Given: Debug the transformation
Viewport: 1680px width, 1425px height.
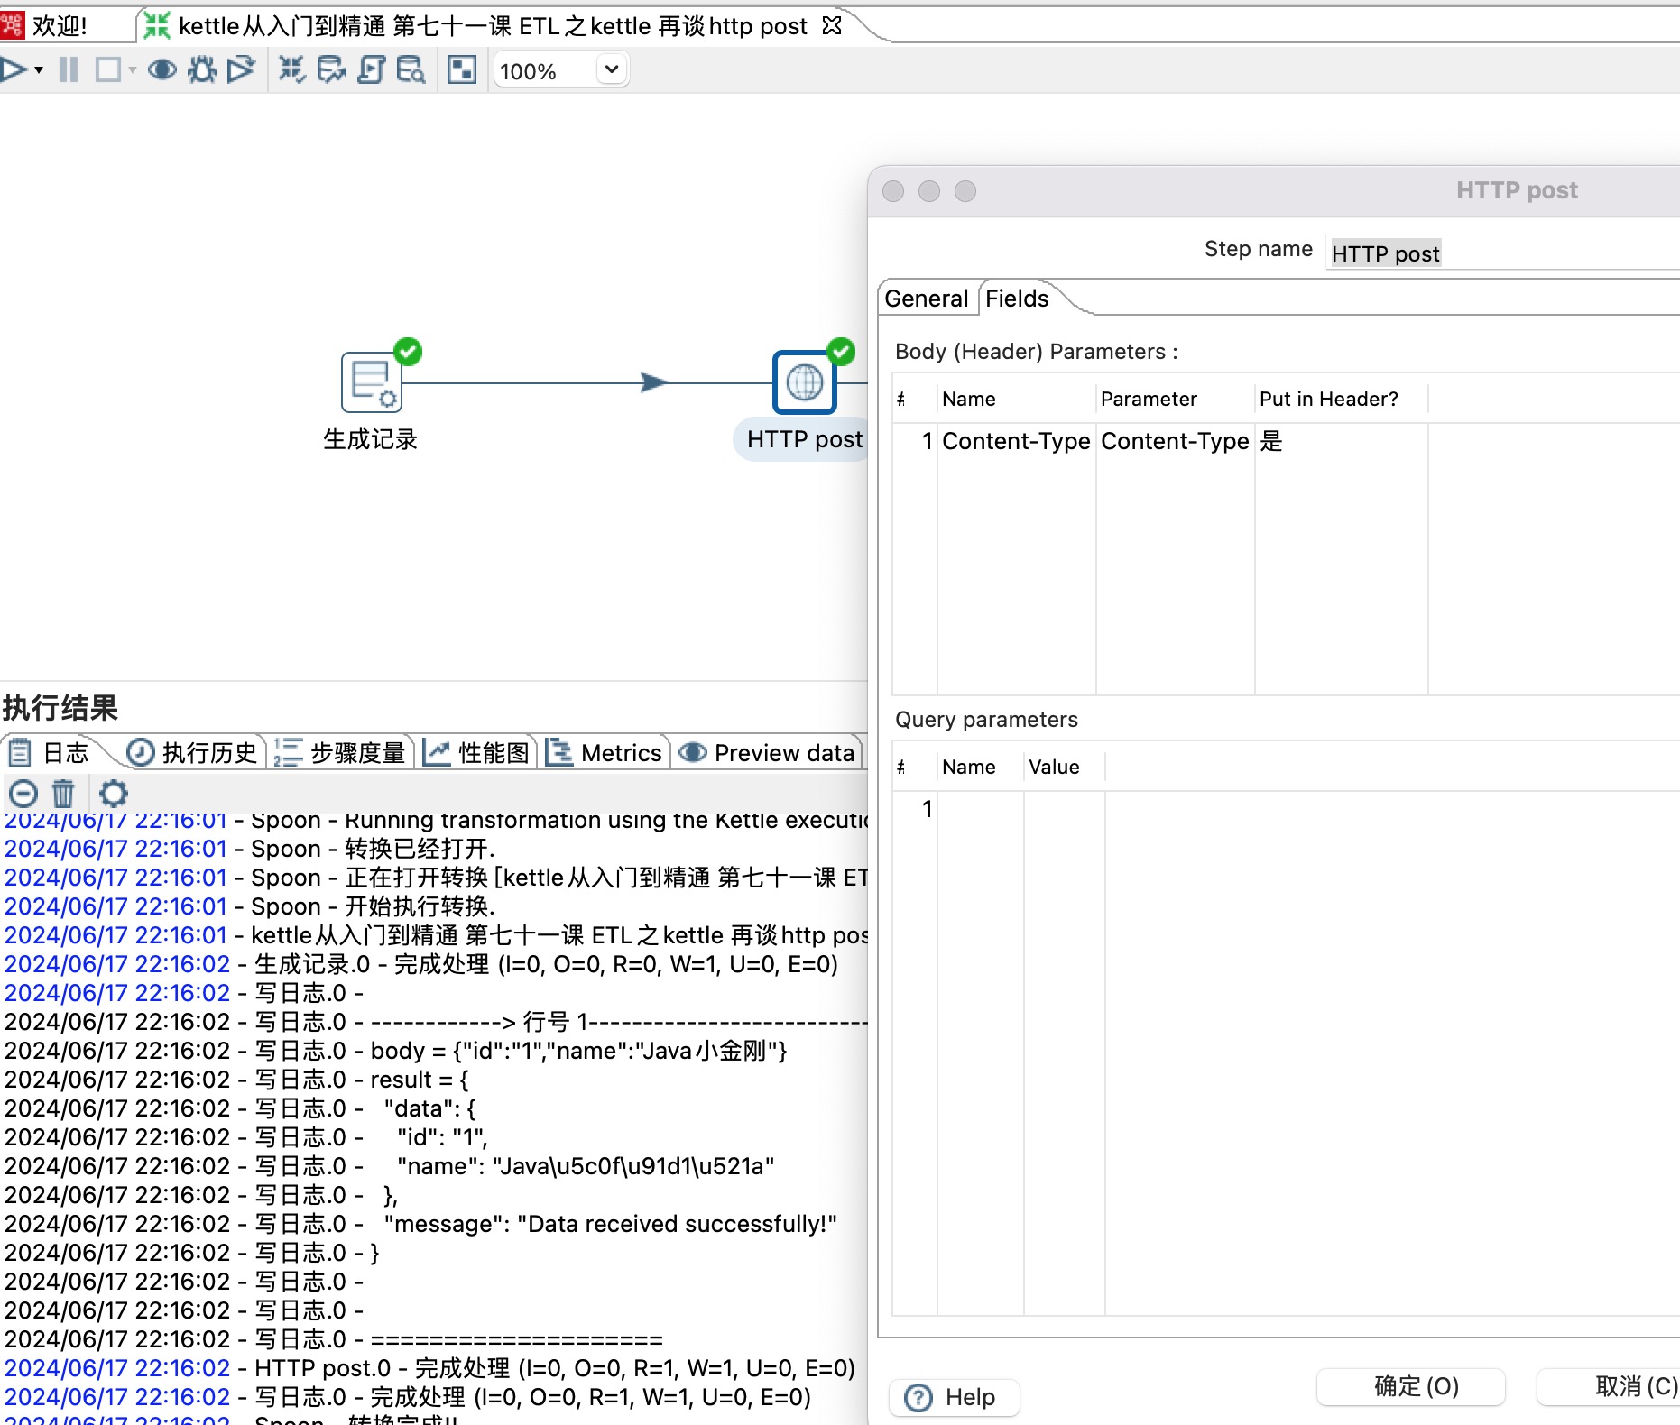Looking at the screenshot, I should pyautogui.click(x=200, y=69).
